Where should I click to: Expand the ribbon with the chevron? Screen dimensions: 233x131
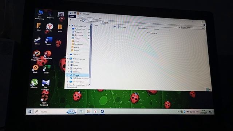point(202,25)
